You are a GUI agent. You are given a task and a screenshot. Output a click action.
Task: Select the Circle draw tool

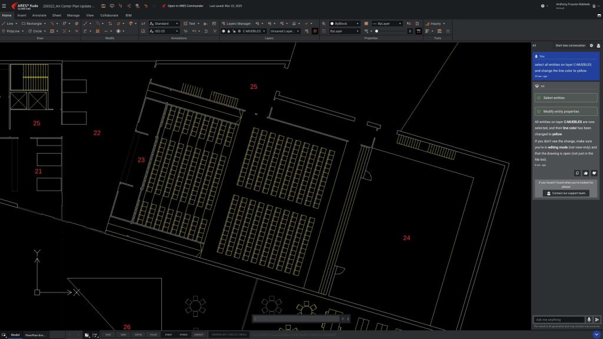[35, 31]
